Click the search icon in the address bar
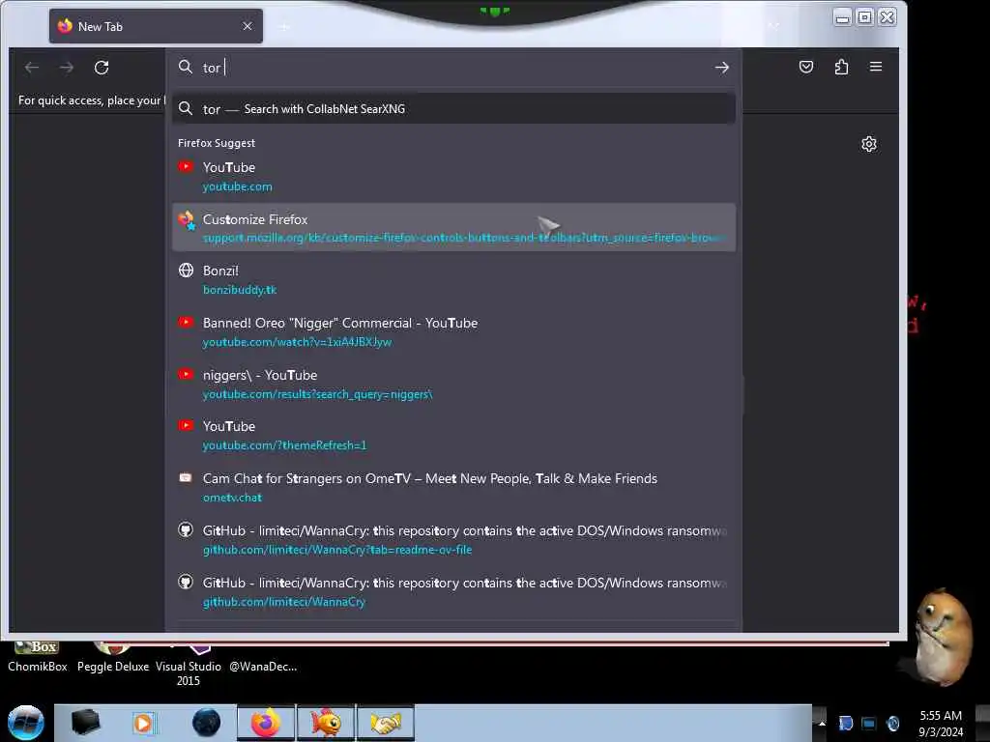Viewport: 990px width, 742px height. [185, 67]
